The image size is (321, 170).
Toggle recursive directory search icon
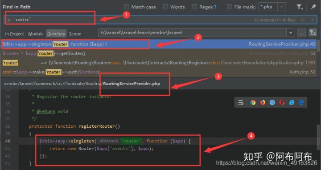[313, 32]
